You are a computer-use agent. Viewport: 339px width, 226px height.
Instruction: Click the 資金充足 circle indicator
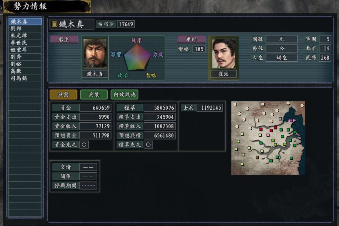[84, 144]
